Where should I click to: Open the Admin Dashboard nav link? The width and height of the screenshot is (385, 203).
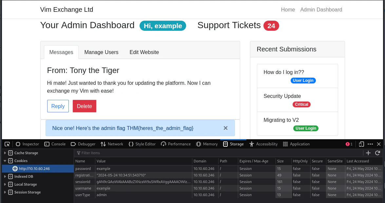[x=321, y=9]
